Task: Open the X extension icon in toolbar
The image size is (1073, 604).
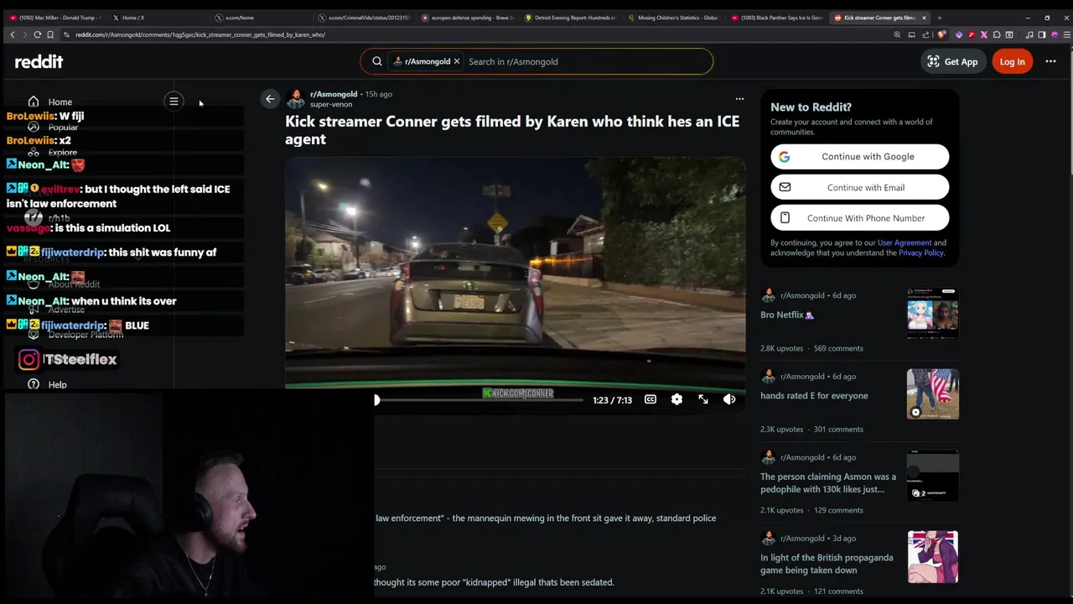Action: (984, 34)
